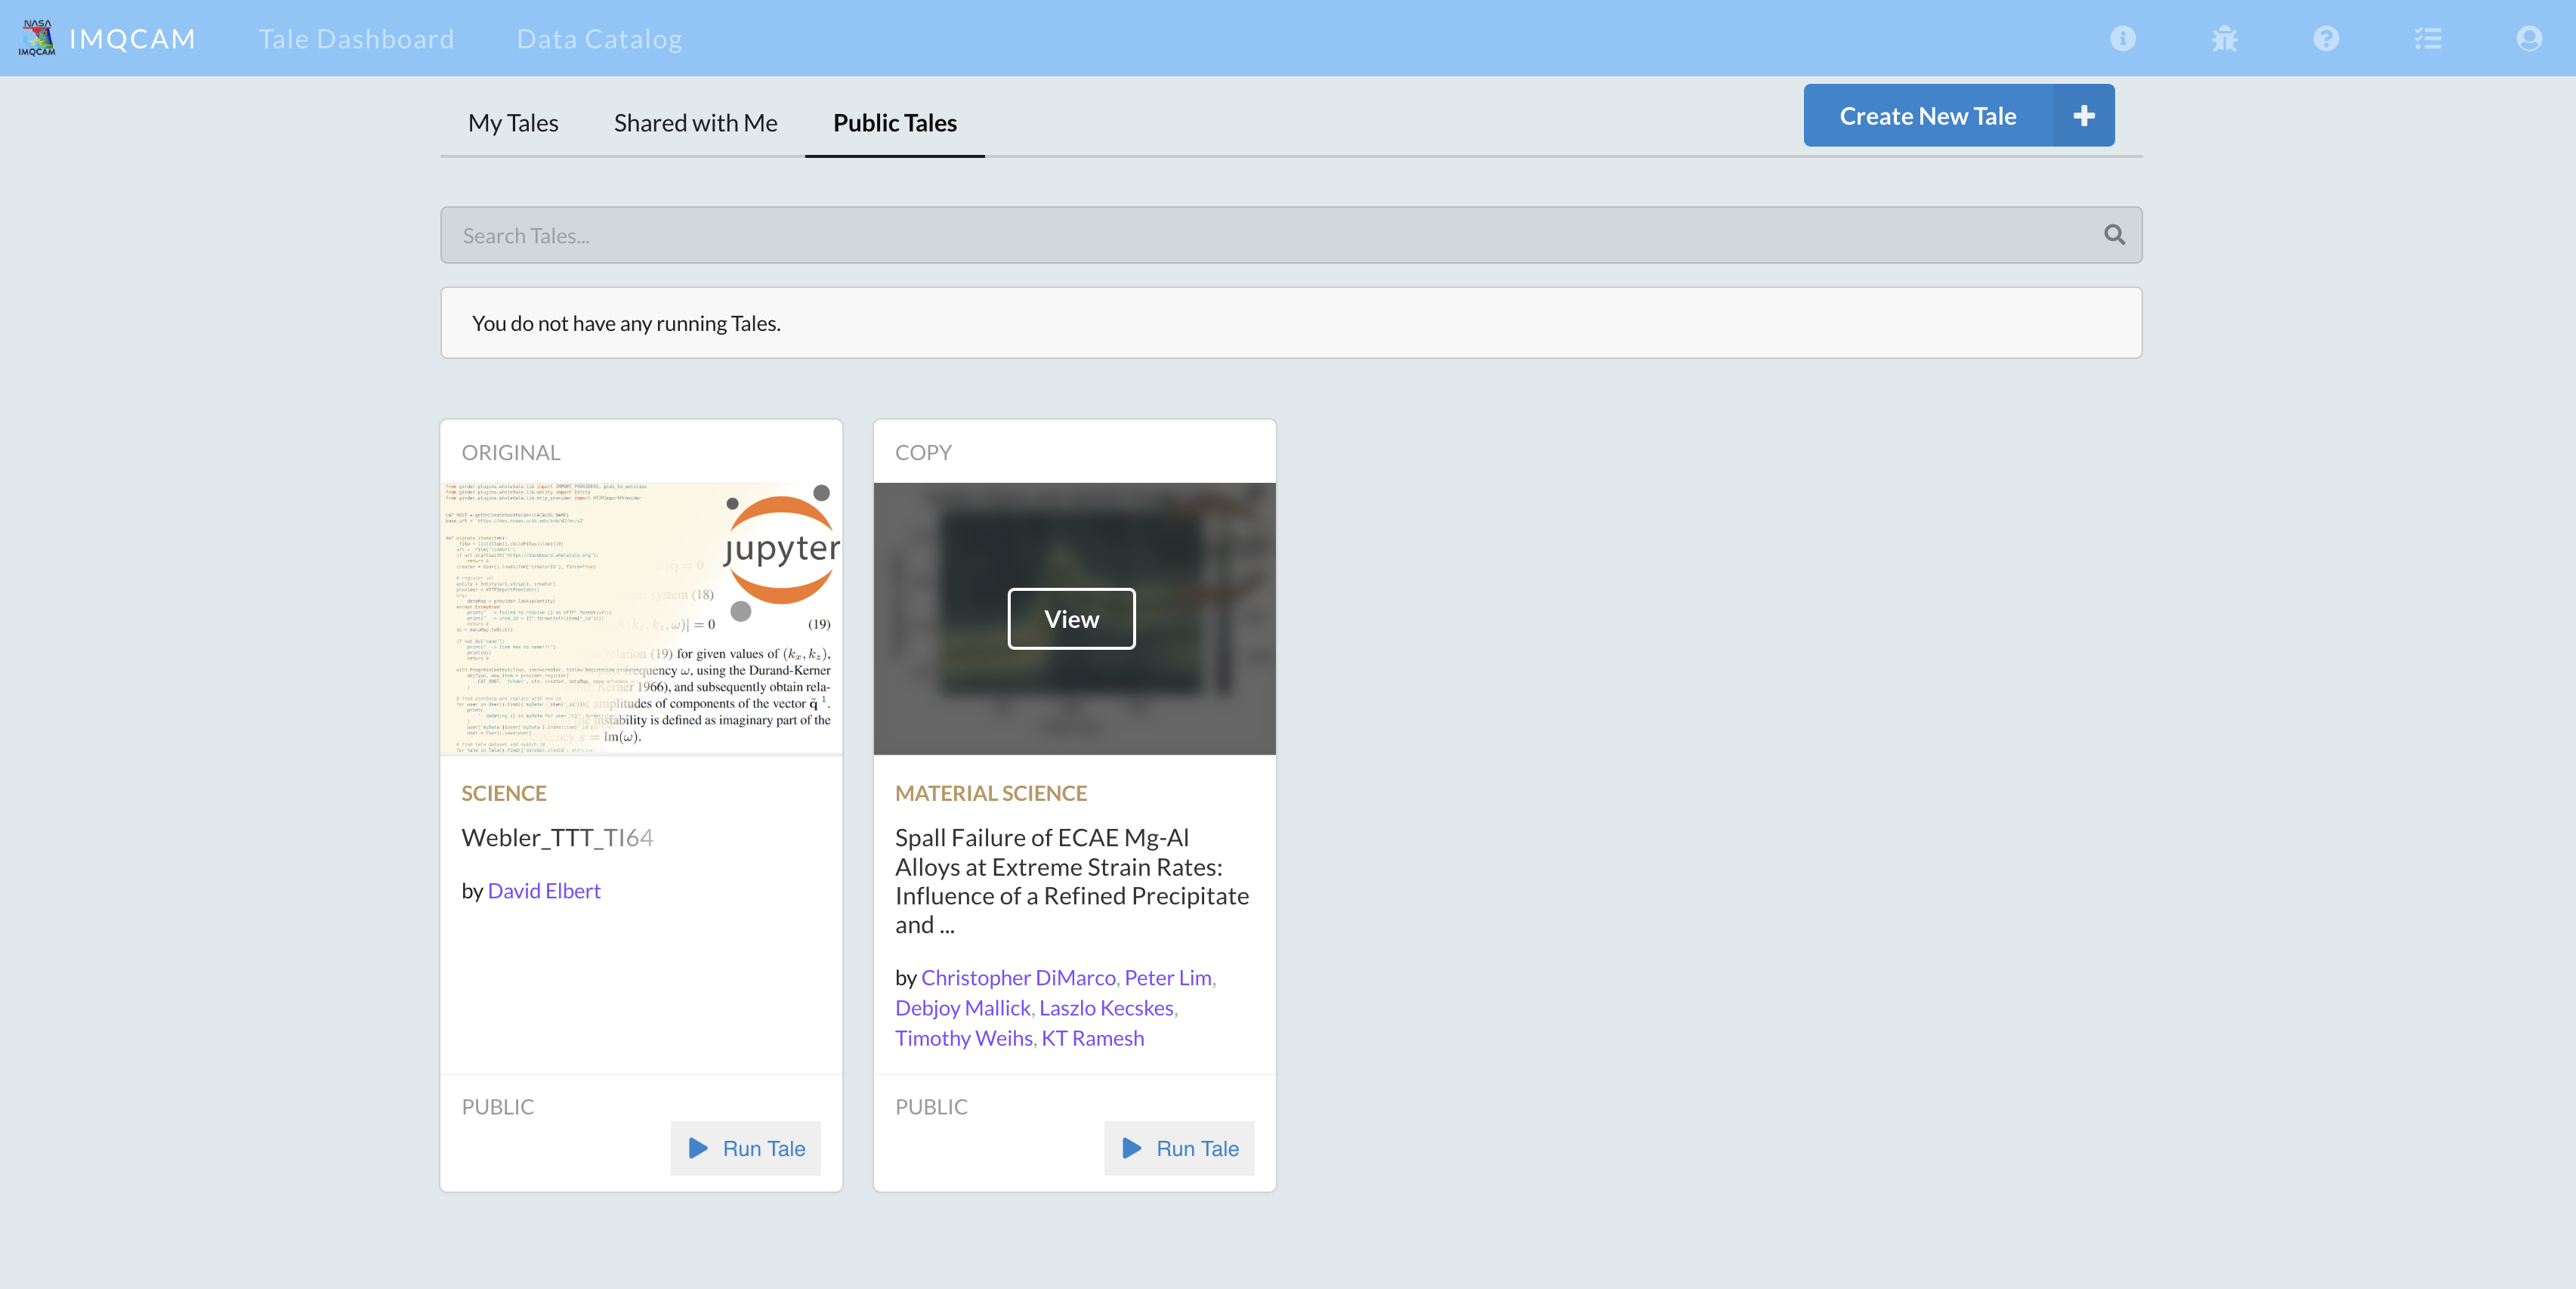Open the help question mark icon

(2326, 38)
